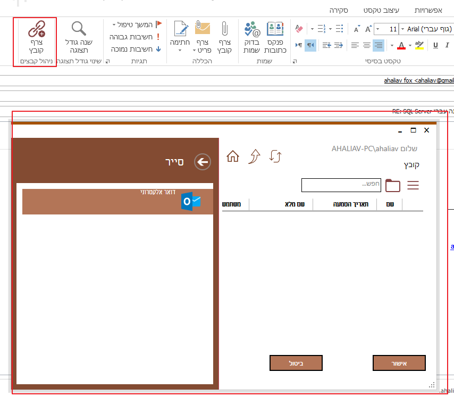Toggle high importance (חשיבות גבוהה)
Screen dimensions: 454x397
[134, 37]
